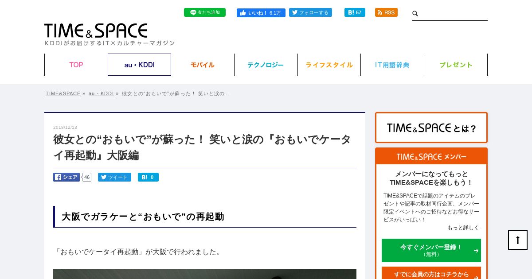The width and height of the screenshot is (532, 279).
Task: Click すでに会員の方はコチラから button
Action: 431,273
